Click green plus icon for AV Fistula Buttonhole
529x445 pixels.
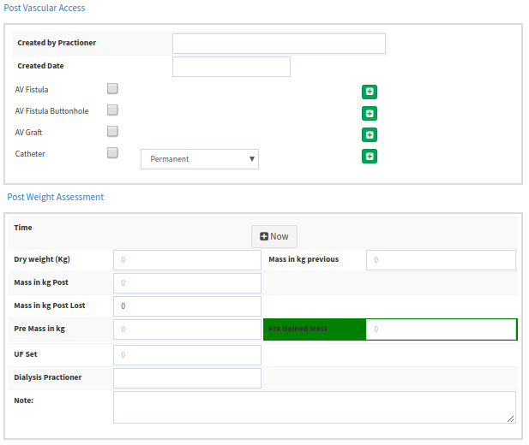point(370,113)
